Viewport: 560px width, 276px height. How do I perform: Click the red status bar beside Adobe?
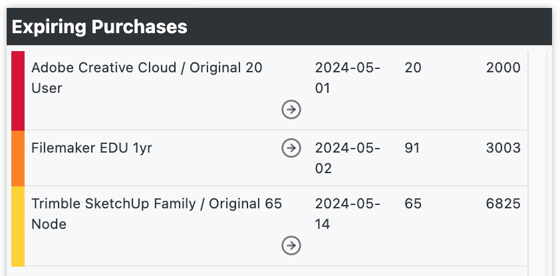click(x=18, y=91)
